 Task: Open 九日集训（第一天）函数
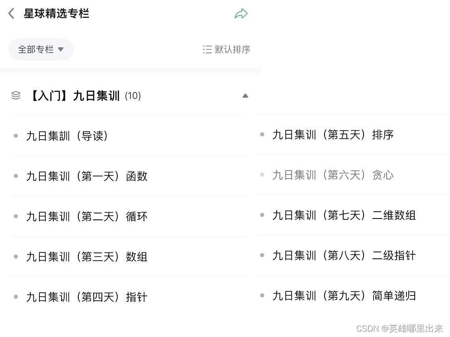click(x=87, y=176)
